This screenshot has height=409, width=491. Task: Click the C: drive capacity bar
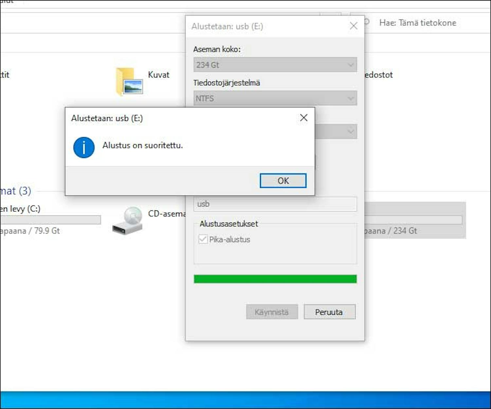pos(49,220)
